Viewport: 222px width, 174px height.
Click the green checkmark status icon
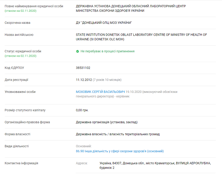(78, 51)
